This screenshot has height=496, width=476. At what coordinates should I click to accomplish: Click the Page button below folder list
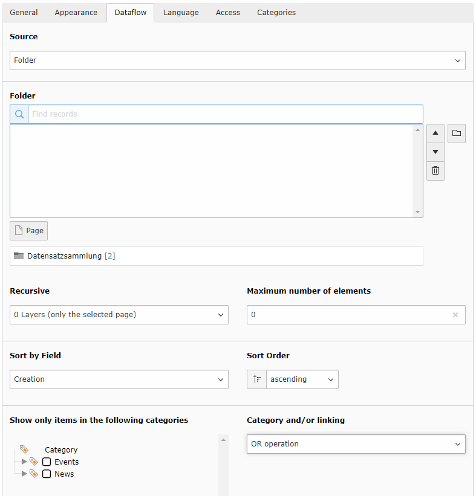tap(29, 231)
